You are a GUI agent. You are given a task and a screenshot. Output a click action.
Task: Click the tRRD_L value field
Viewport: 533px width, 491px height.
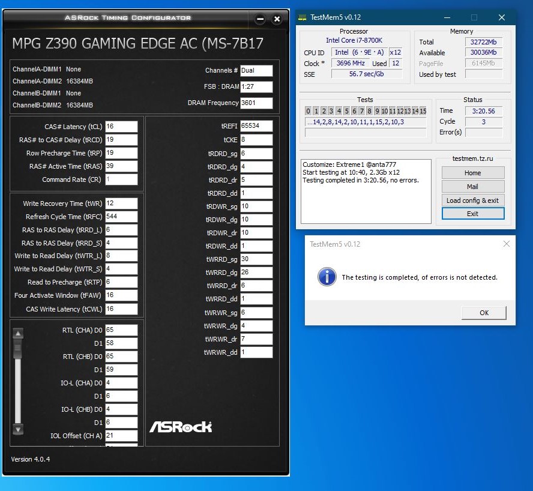pyautogui.click(x=121, y=230)
